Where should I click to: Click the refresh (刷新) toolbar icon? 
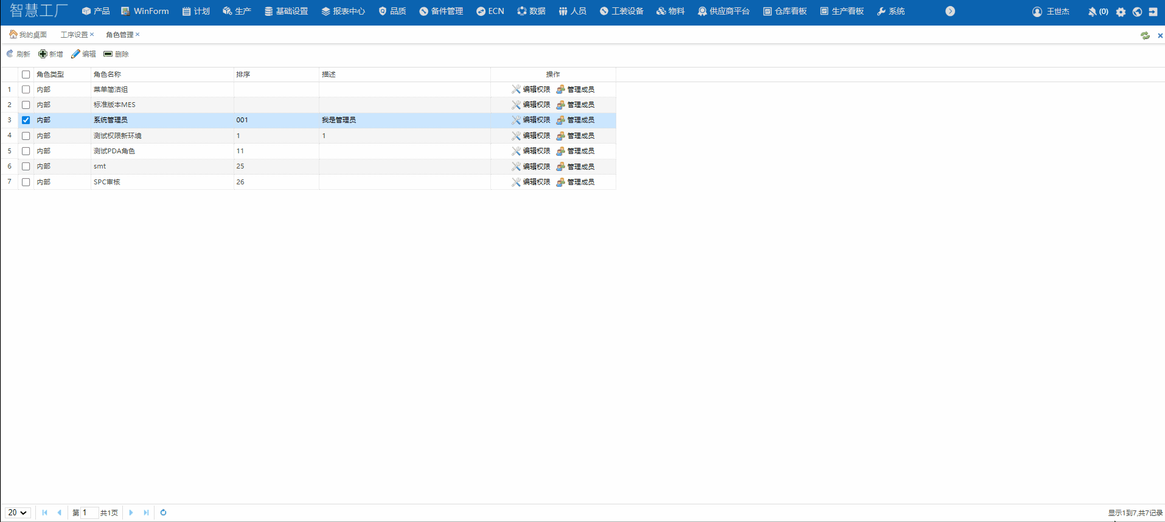(x=10, y=54)
